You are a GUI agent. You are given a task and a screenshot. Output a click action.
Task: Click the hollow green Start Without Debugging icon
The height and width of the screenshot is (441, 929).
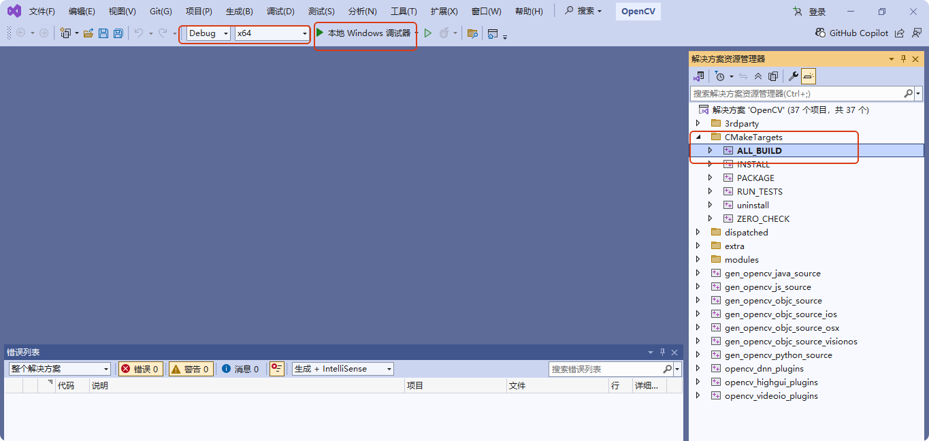click(428, 33)
